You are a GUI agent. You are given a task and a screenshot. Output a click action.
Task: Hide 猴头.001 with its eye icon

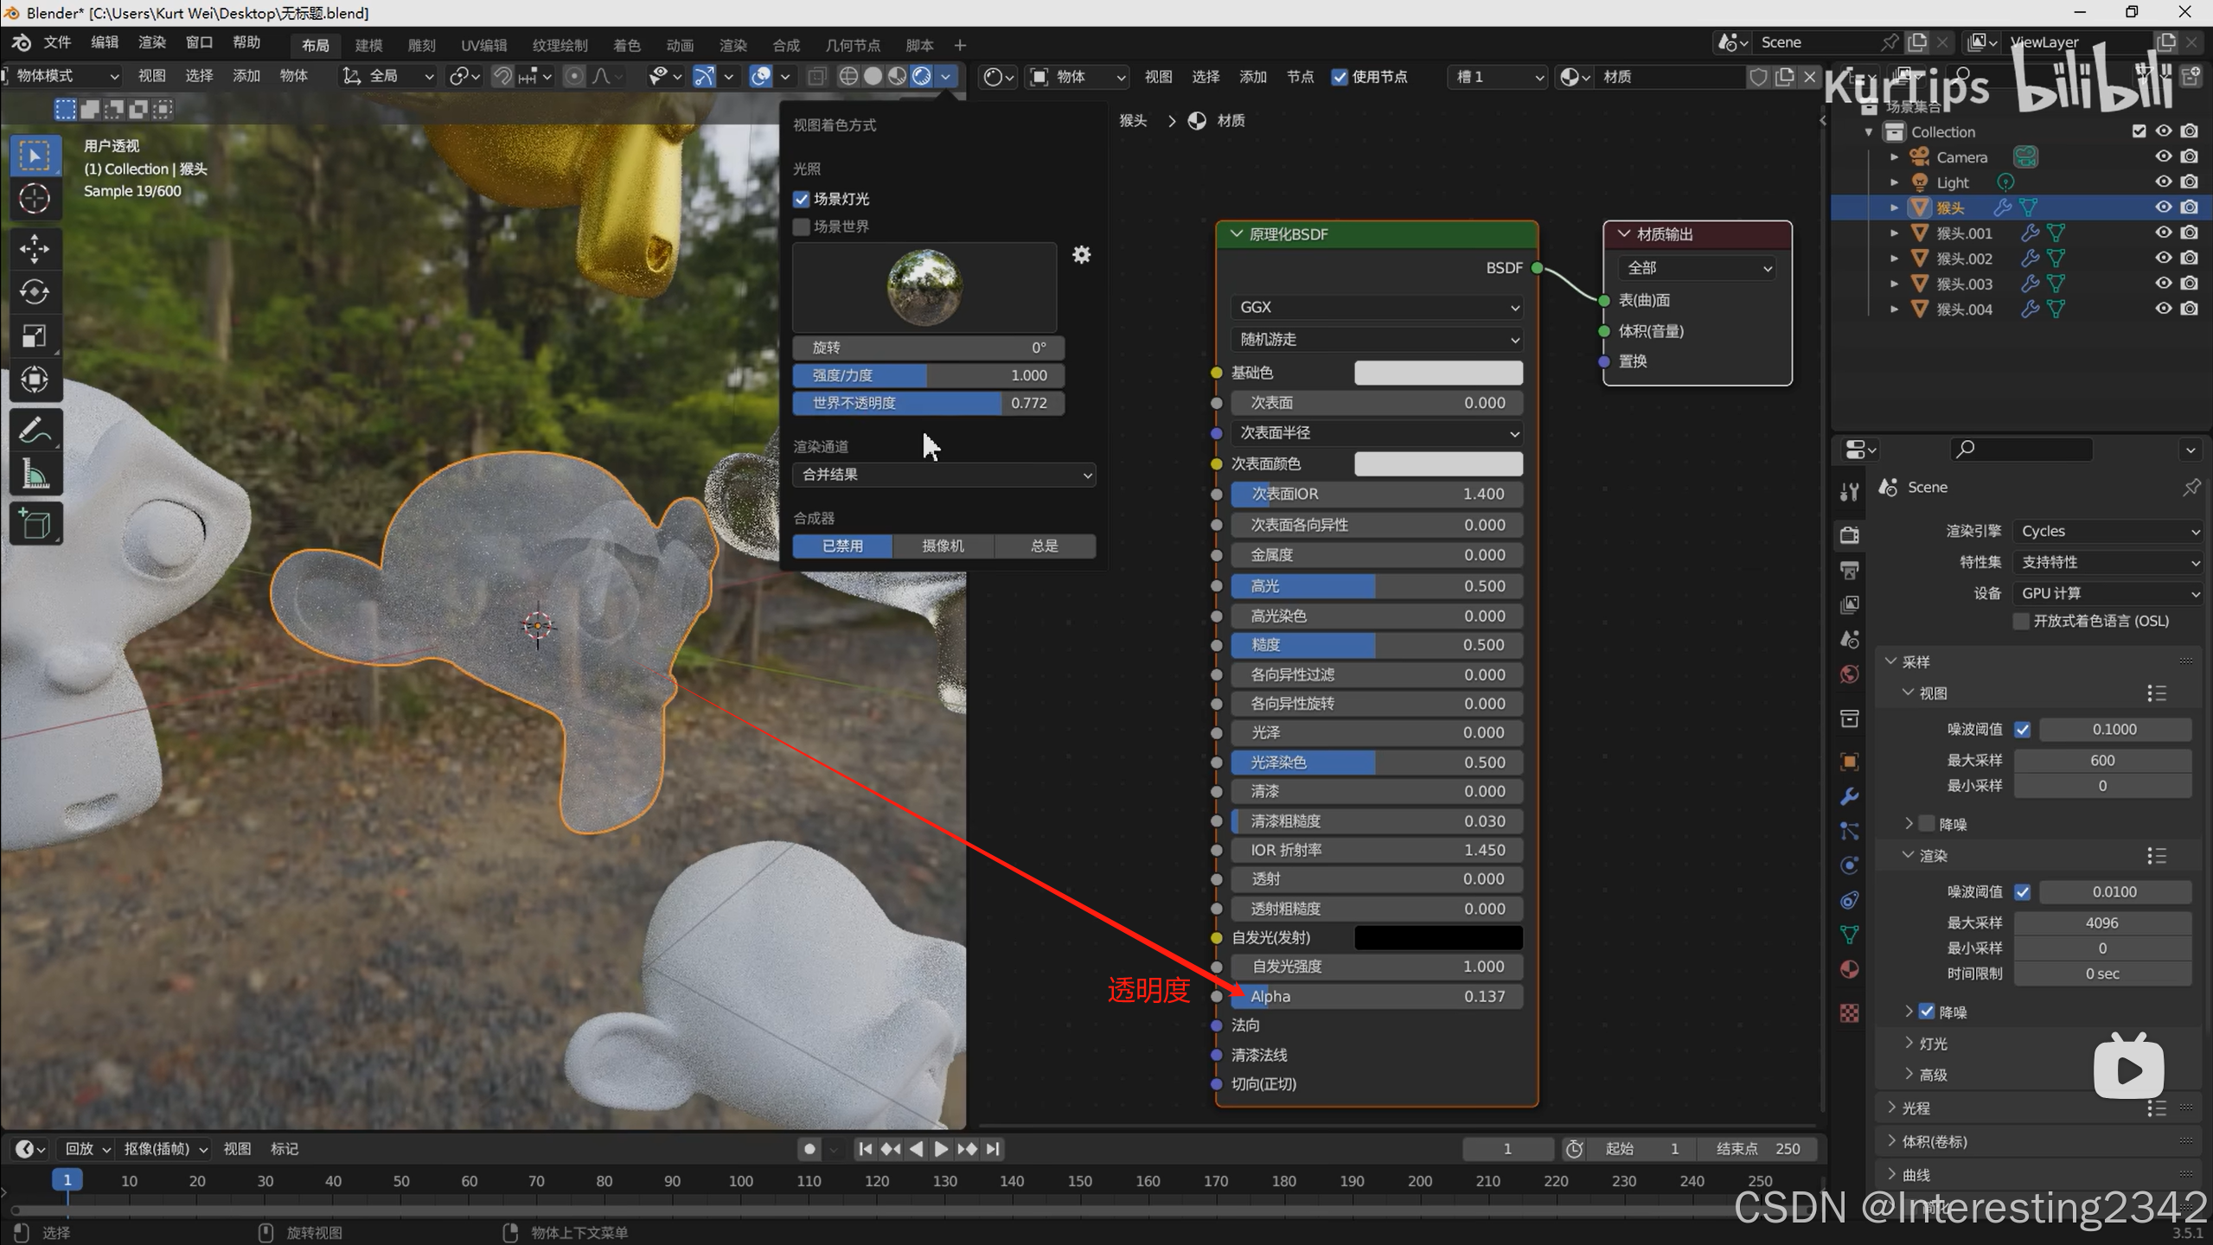point(2163,233)
